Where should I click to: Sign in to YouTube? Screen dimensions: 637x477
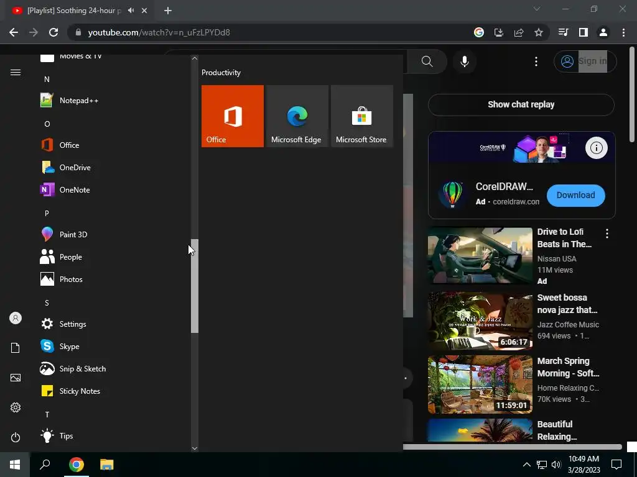tap(585, 61)
